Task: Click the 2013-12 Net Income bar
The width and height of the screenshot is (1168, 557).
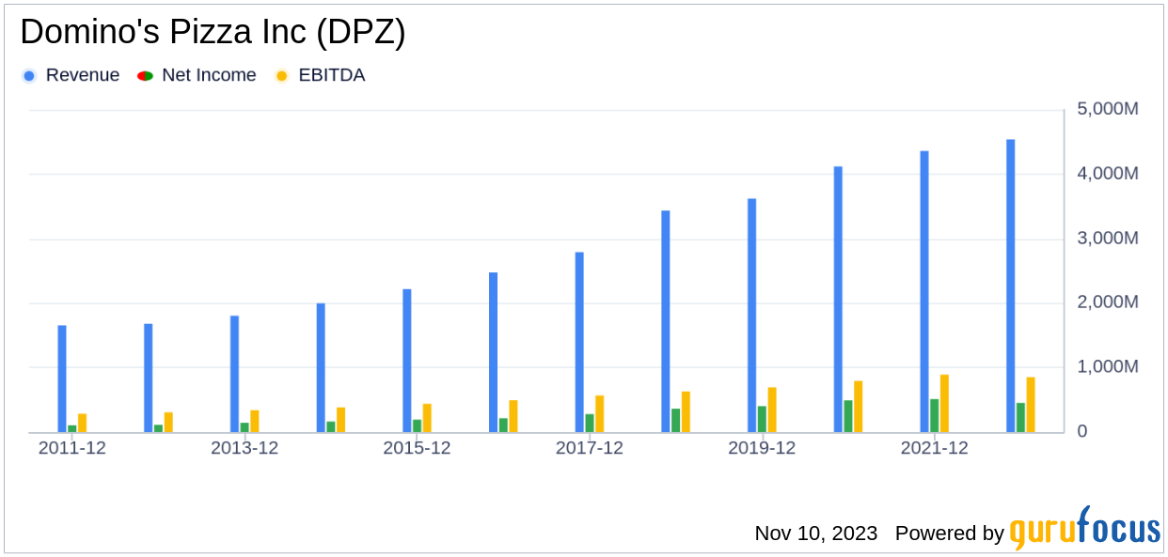Action: point(245,427)
